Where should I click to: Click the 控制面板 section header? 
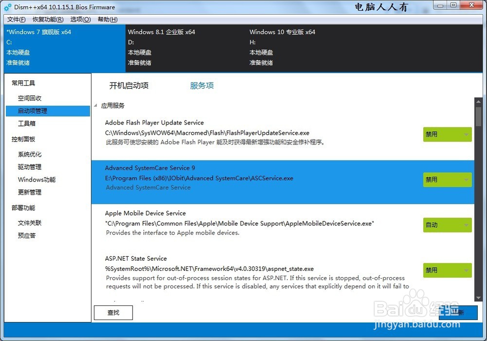click(x=23, y=139)
